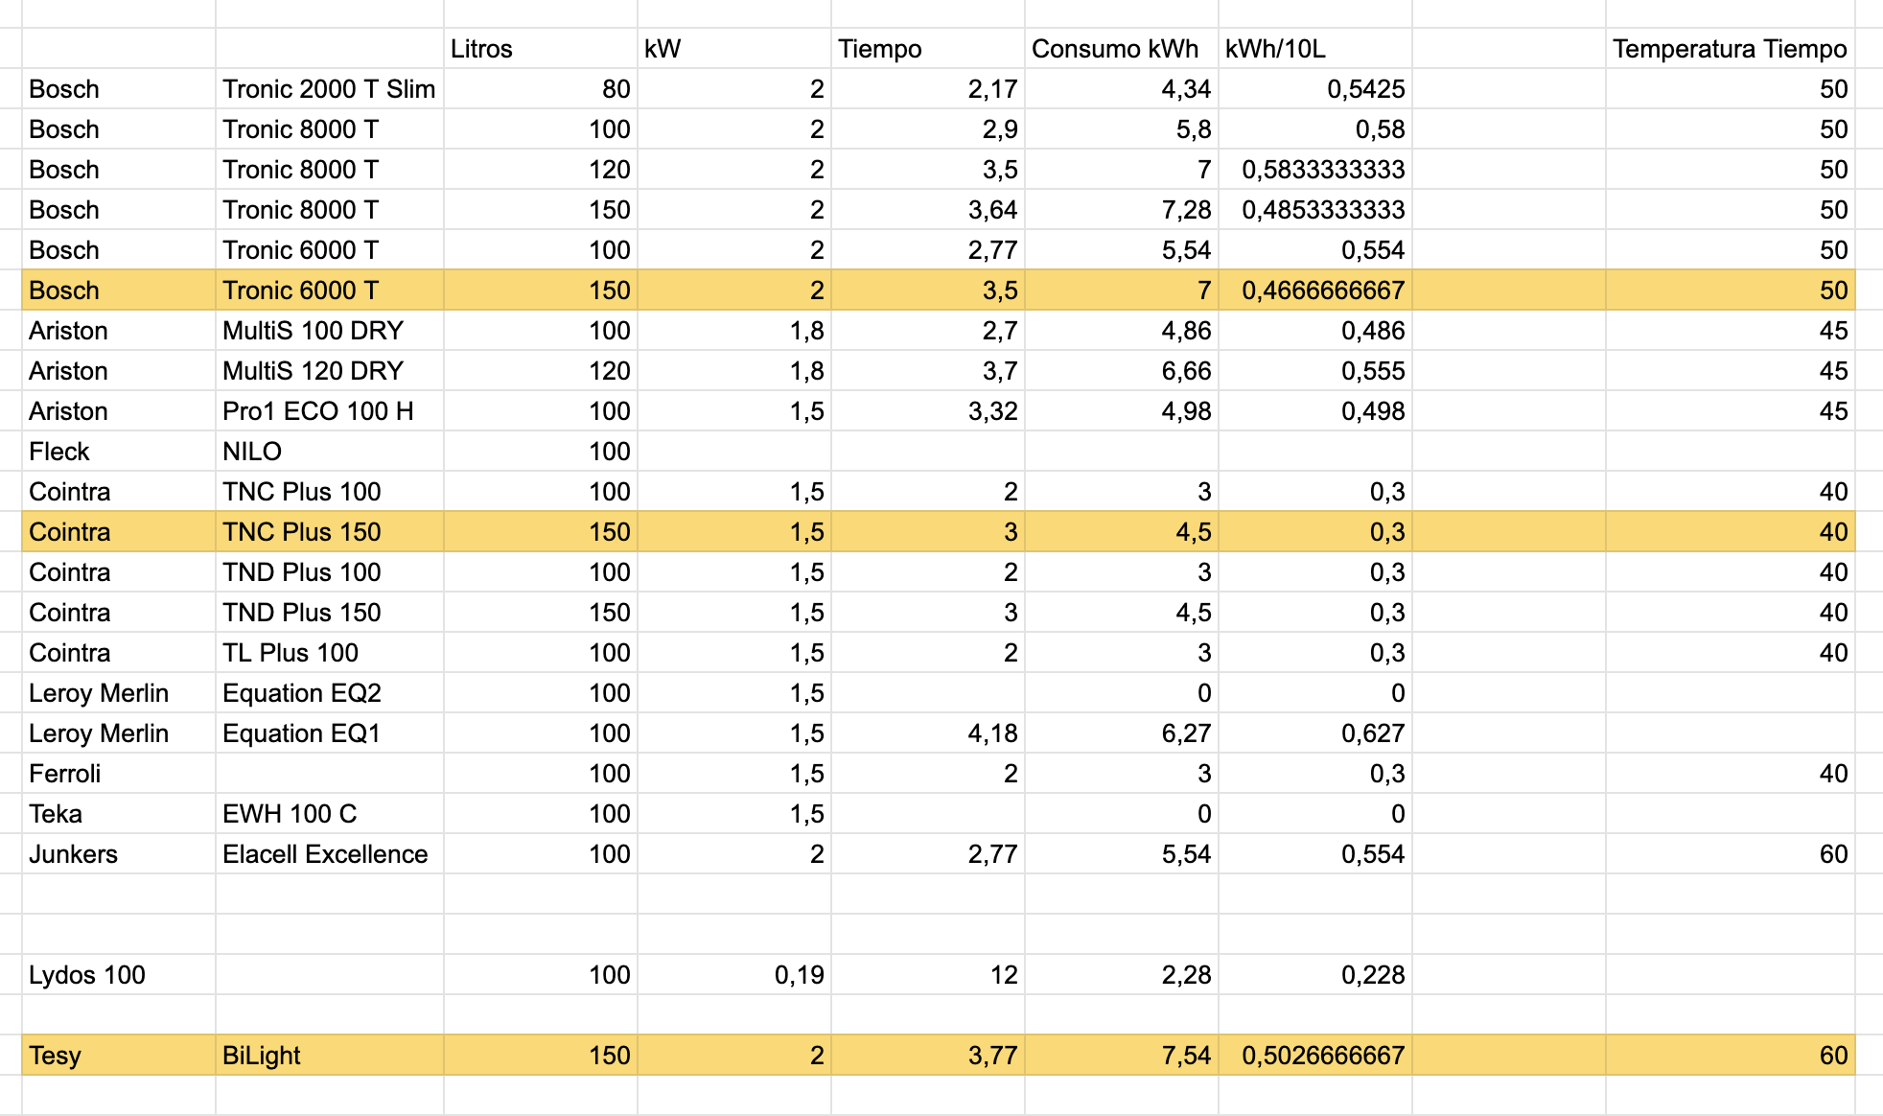Image resolution: width=1883 pixels, height=1116 pixels.
Task: Select the kWh/10L header cell
Action: 1315,49
